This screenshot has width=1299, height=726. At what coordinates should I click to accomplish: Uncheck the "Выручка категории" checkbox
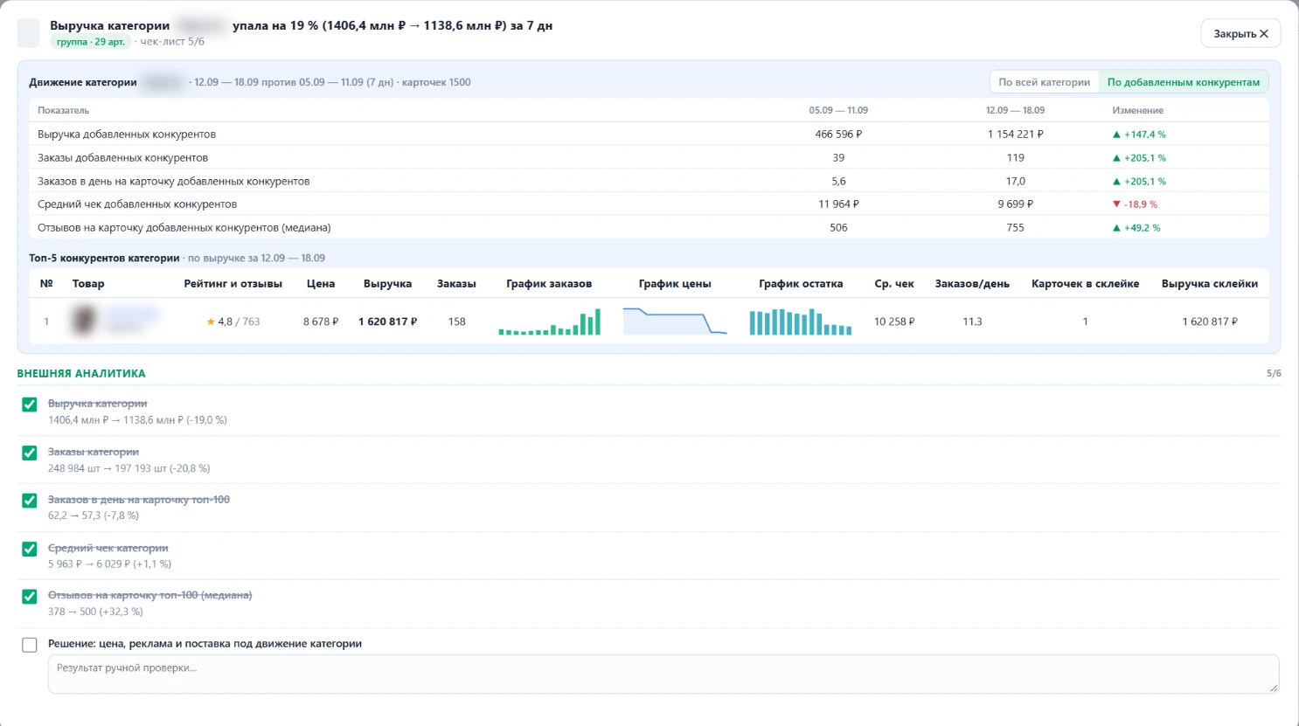tap(30, 404)
